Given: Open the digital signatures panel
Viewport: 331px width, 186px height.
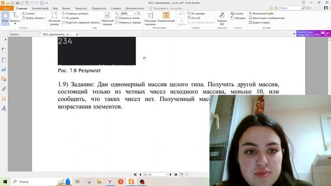Looking at the screenshot, I should pyautogui.click(x=4, y=109).
